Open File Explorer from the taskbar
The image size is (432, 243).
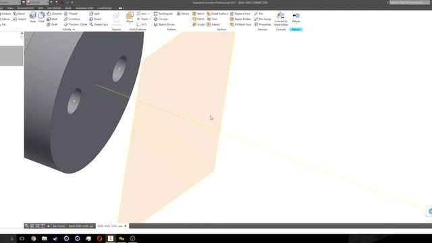tap(45, 238)
